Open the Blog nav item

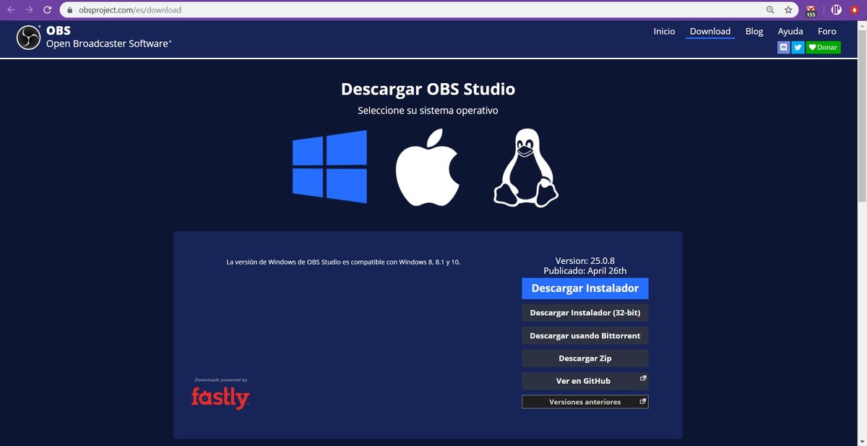[x=754, y=31]
